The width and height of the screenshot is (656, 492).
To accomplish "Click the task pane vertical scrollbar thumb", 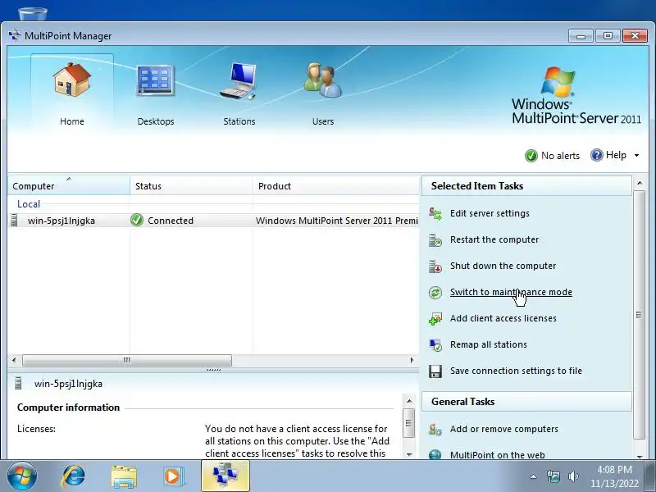I will pyautogui.click(x=640, y=315).
